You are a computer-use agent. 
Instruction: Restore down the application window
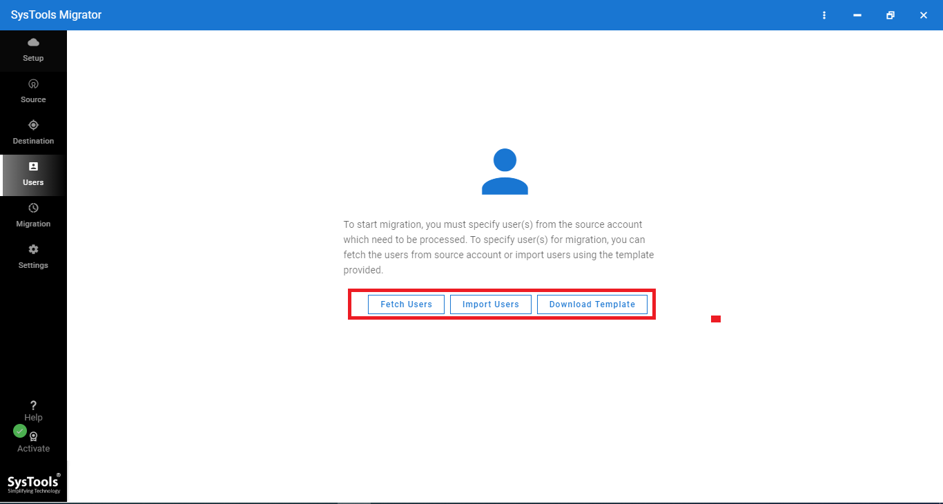pyautogui.click(x=891, y=15)
